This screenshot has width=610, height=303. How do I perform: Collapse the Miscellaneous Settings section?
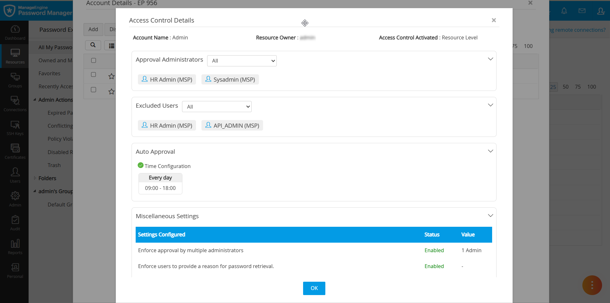point(490,215)
